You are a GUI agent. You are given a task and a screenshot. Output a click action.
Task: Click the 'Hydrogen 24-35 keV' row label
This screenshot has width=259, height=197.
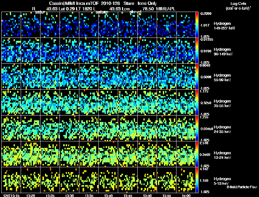(222, 129)
